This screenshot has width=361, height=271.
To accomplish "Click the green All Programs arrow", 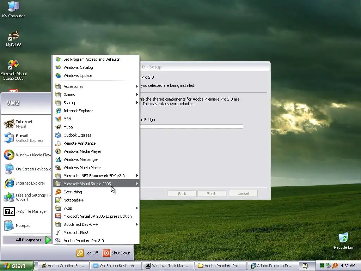I will click(48, 240).
